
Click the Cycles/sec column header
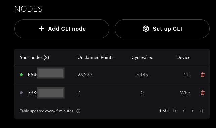142,57
